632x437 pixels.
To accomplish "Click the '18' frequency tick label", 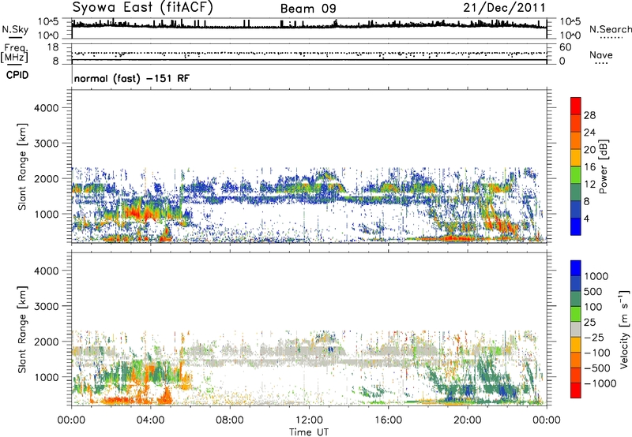I will (x=53, y=47).
